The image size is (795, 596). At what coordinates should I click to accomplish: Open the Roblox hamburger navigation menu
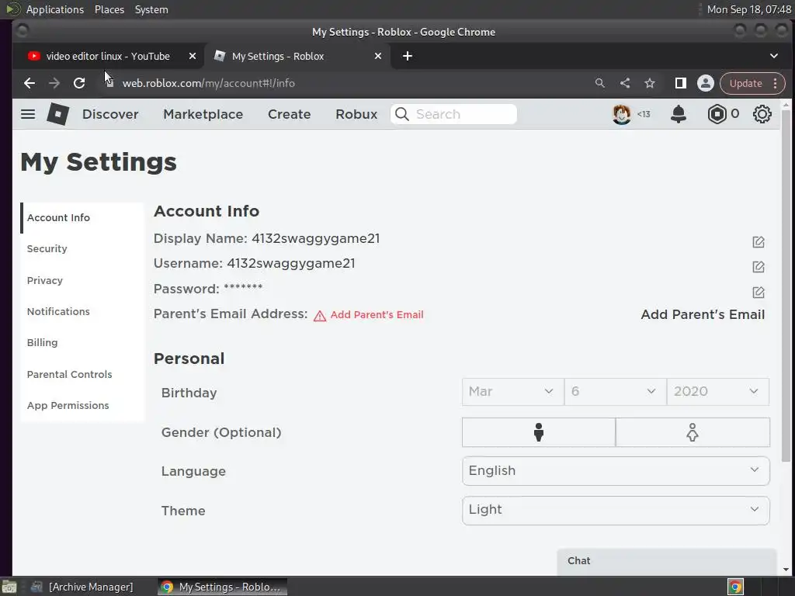coord(28,114)
